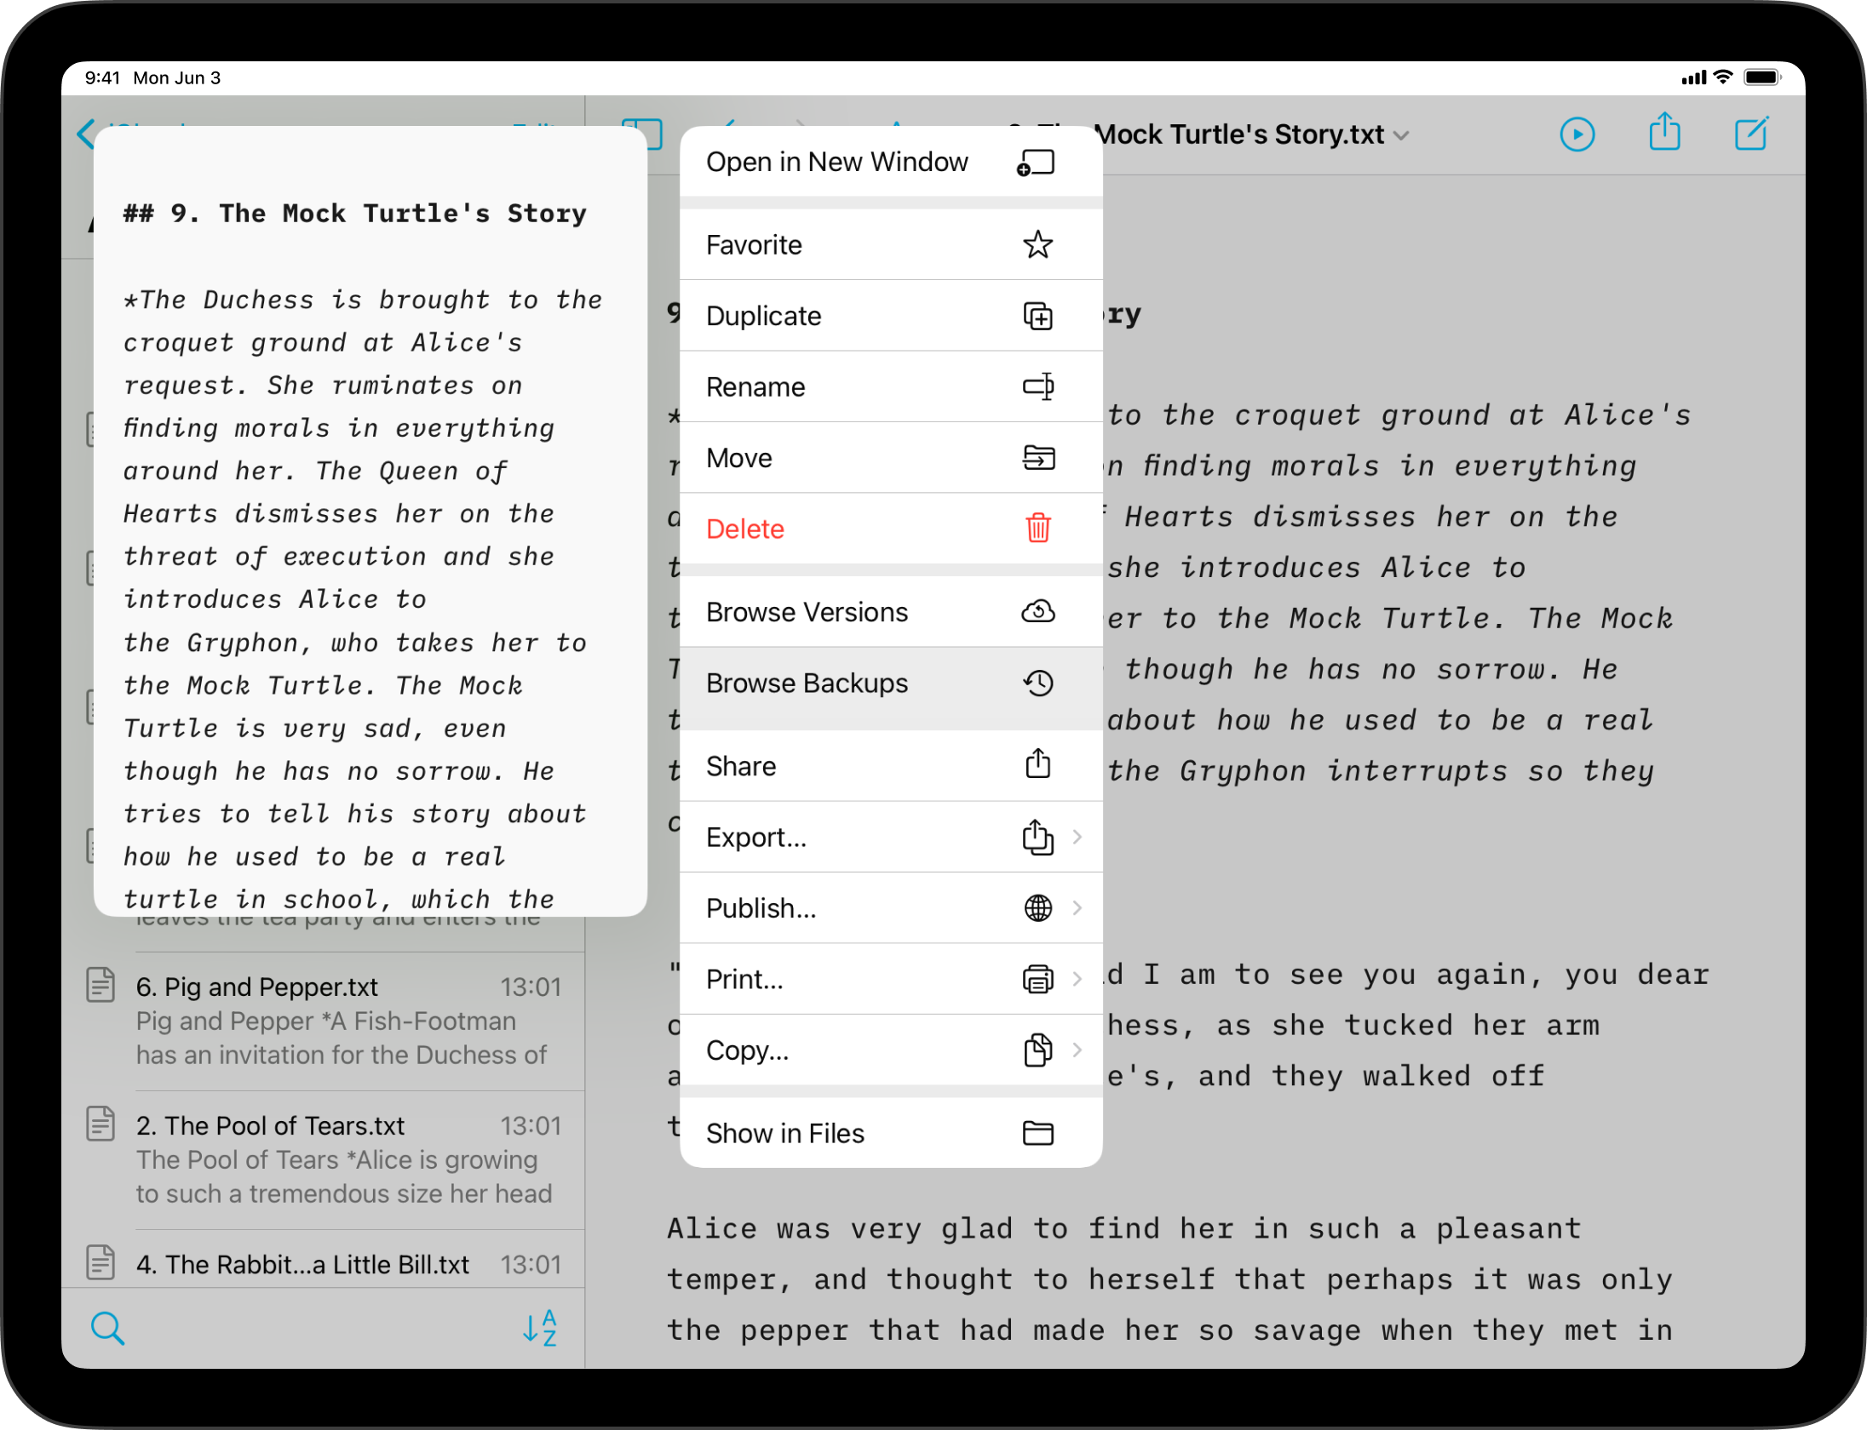The height and width of the screenshot is (1430, 1867).
Task: Tap the play preview icon in toolbar
Action: pyautogui.click(x=1577, y=134)
